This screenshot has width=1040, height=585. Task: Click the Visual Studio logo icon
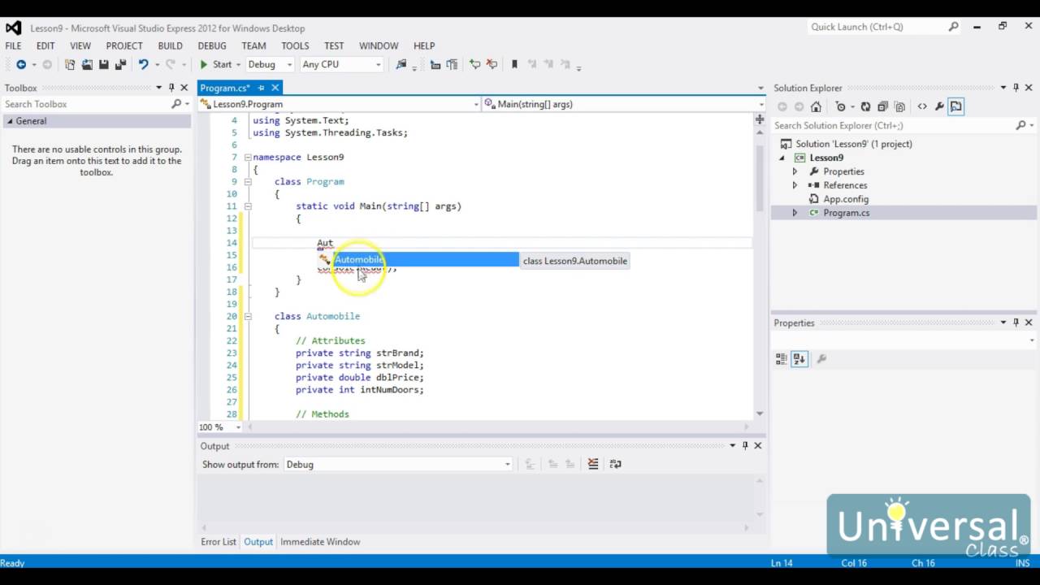[x=14, y=28]
